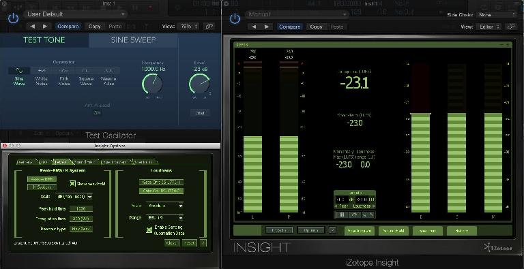Select the Square Wave generator icon
524x269 pixels.
coord(86,71)
